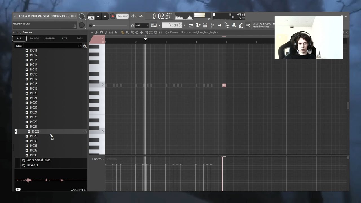Choose the Zoom tool in piano roll

tap(156, 32)
